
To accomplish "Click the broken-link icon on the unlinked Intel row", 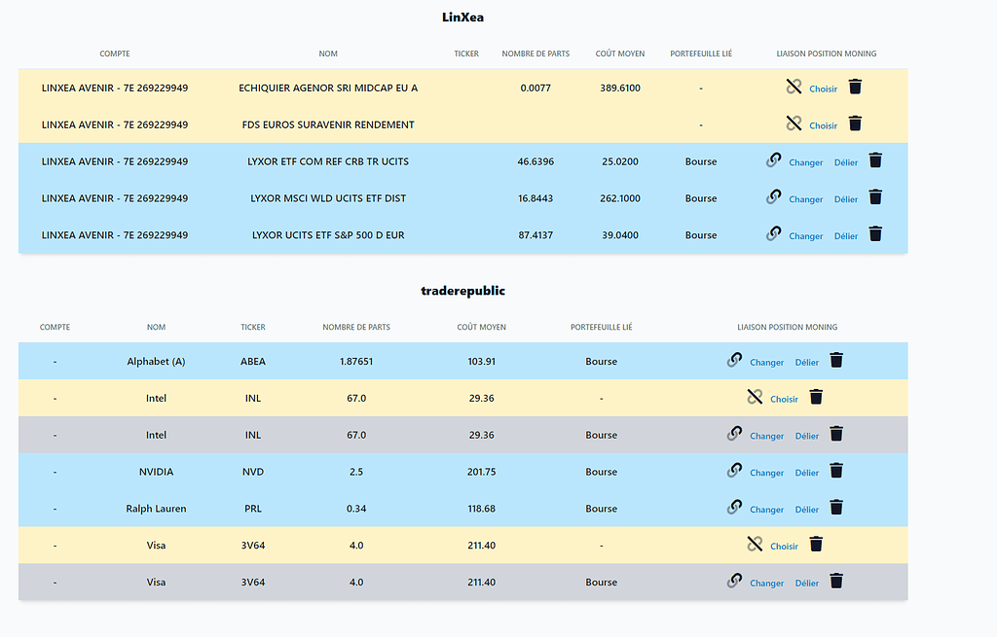I will [x=755, y=397].
